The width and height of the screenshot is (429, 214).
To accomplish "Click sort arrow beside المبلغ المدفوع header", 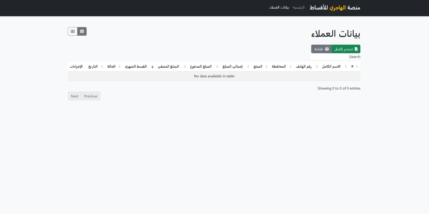I will point(217,67).
